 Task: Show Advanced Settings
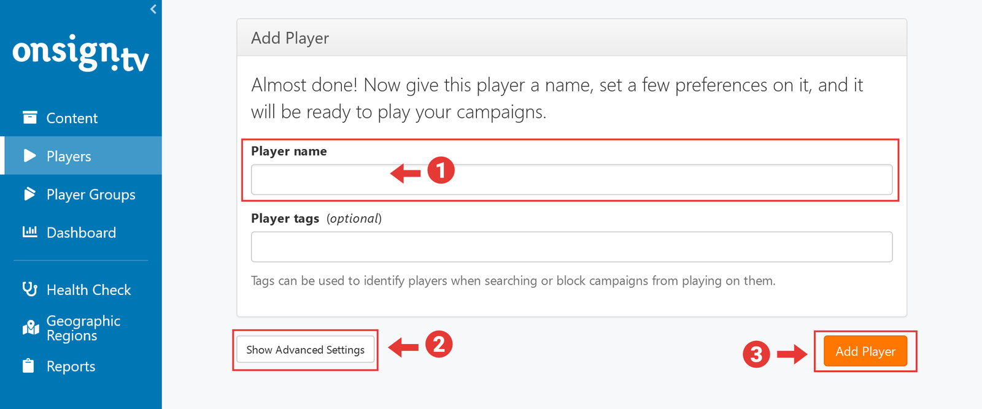point(305,350)
